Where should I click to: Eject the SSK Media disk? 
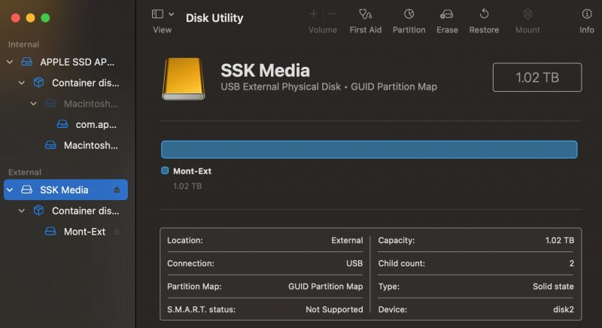pos(117,190)
